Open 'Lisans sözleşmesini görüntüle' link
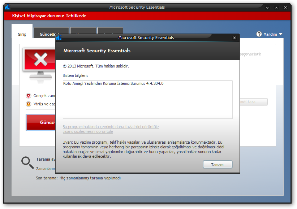The height and width of the screenshot is (209, 297). click(88, 131)
